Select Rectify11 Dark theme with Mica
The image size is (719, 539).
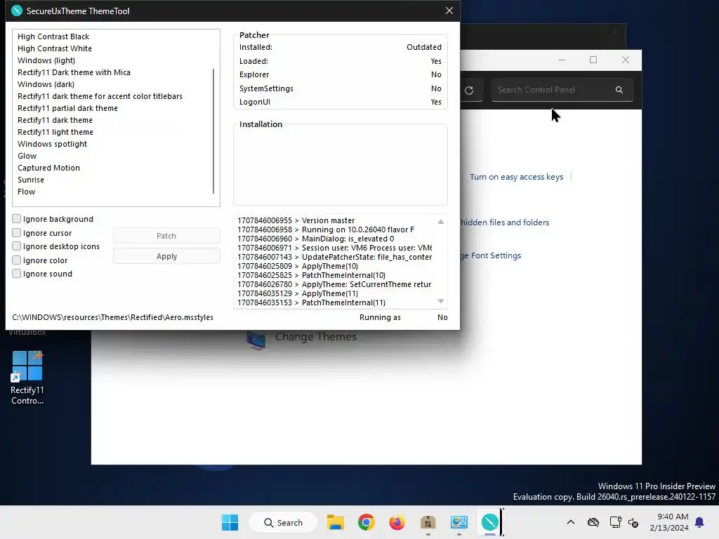tap(74, 72)
